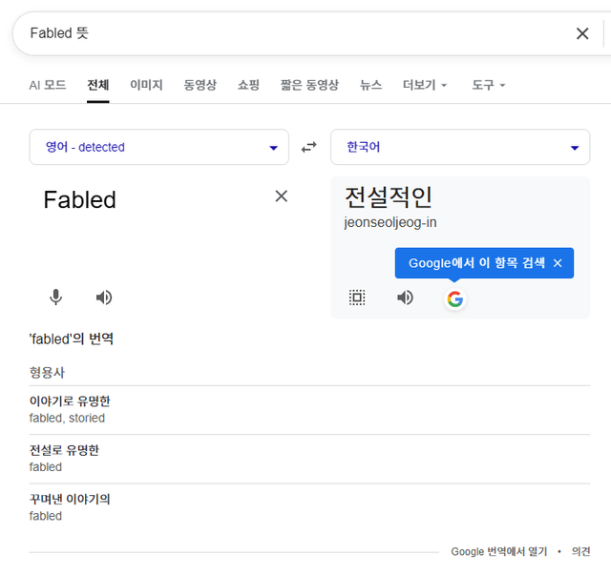Clear the source text 'Fabled'
This screenshot has height=576, width=611.
click(281, 195)
